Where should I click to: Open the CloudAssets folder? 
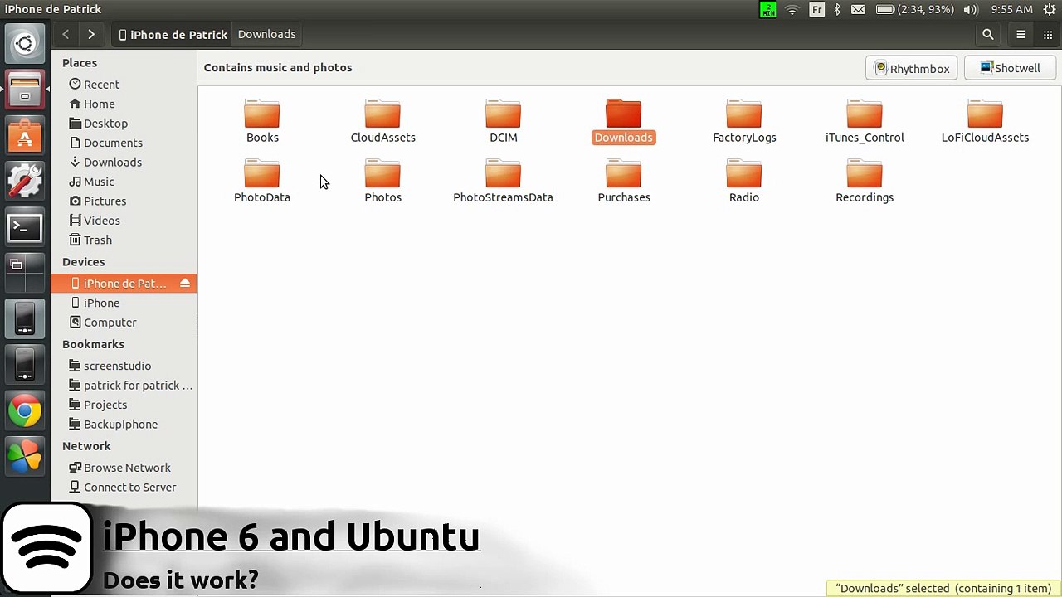point(382,121)
